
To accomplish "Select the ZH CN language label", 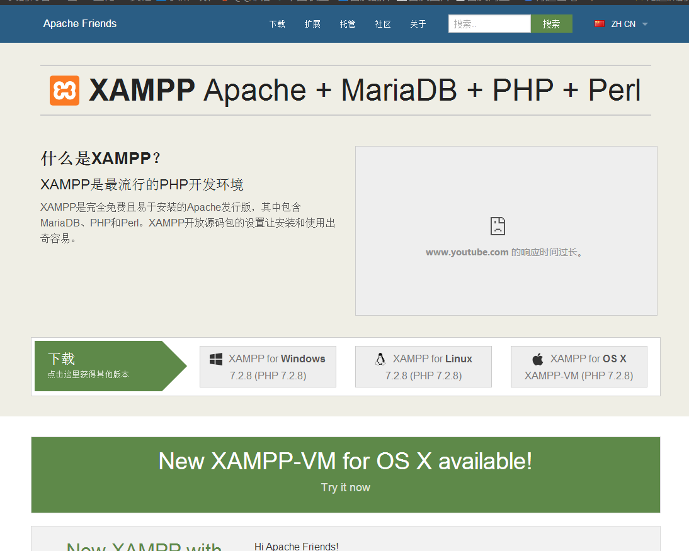I will click(623, 24).
